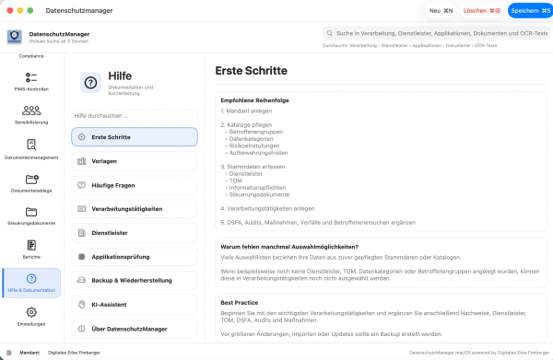
Task: Open Über DatenschutzManager help topic
Action: [135, 329]
